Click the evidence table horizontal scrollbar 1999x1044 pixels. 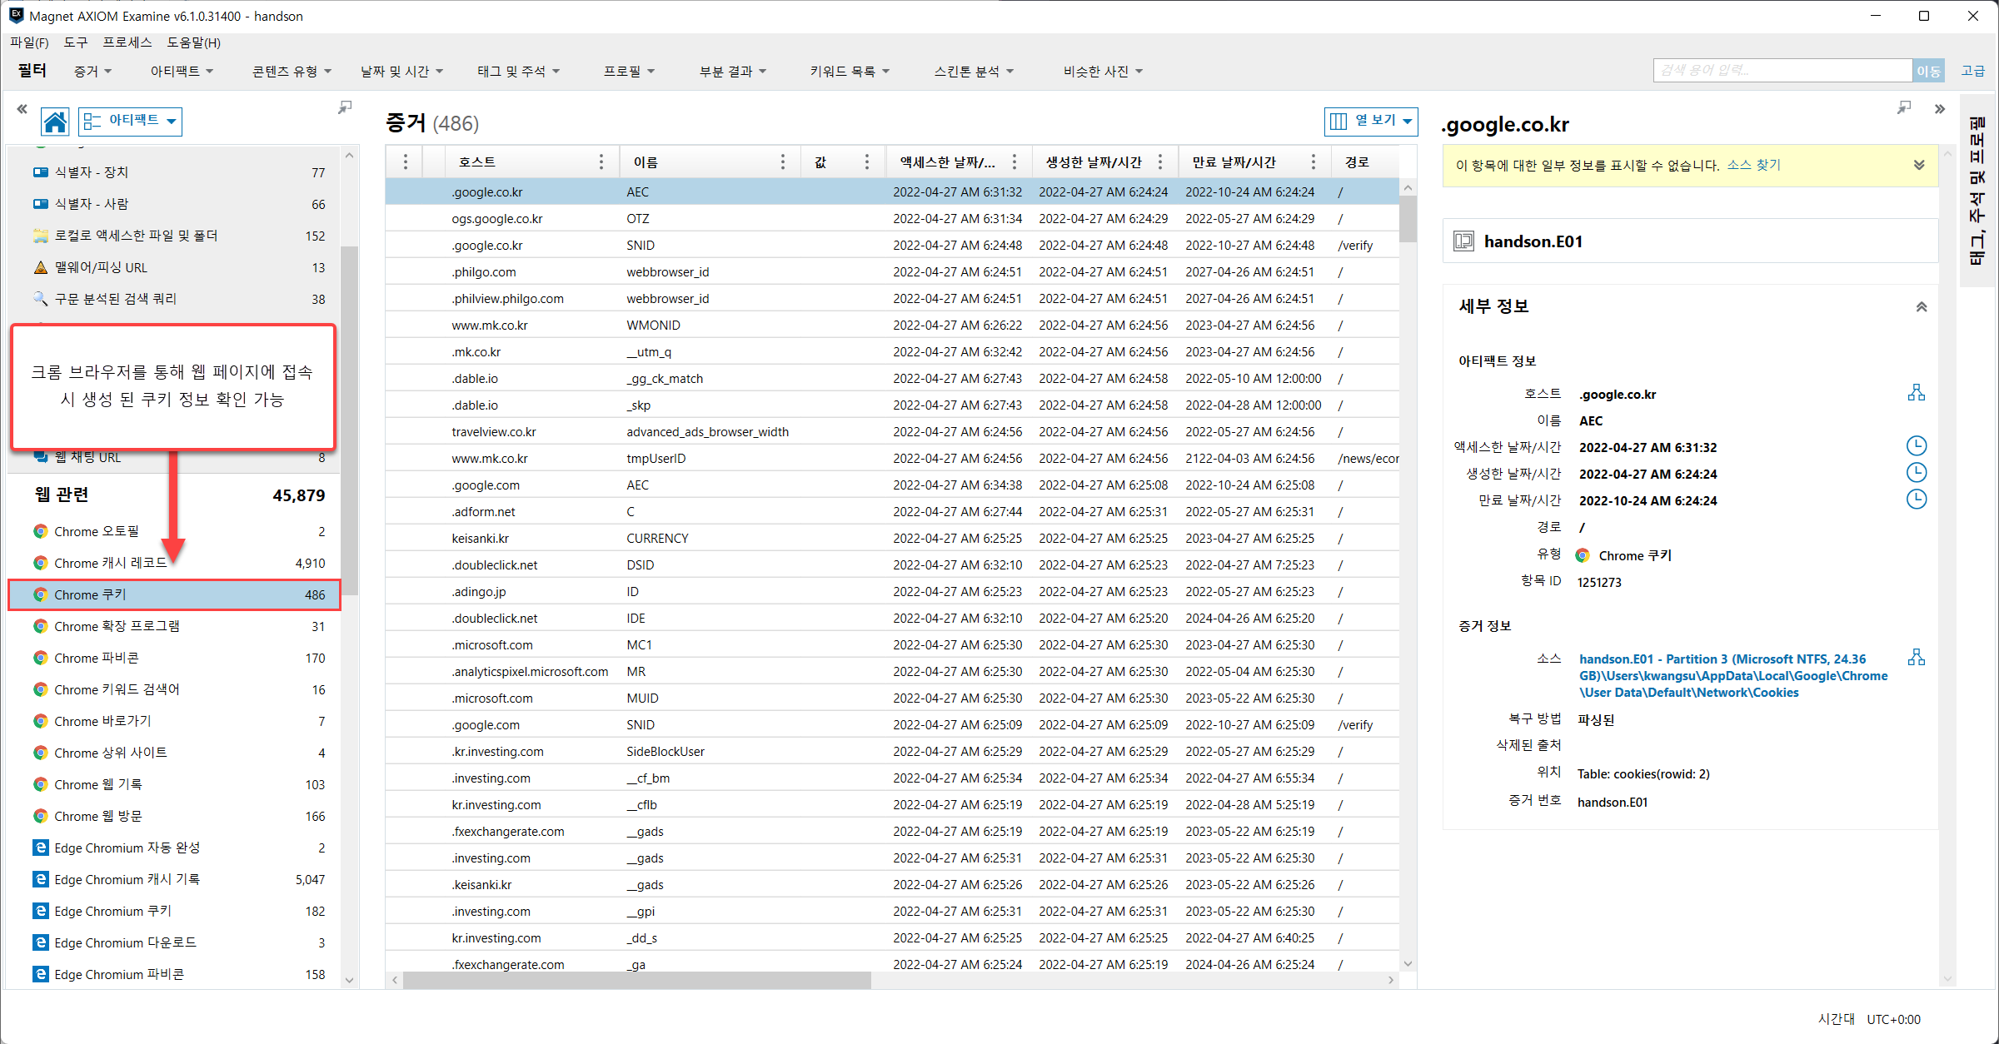(637, 980)
